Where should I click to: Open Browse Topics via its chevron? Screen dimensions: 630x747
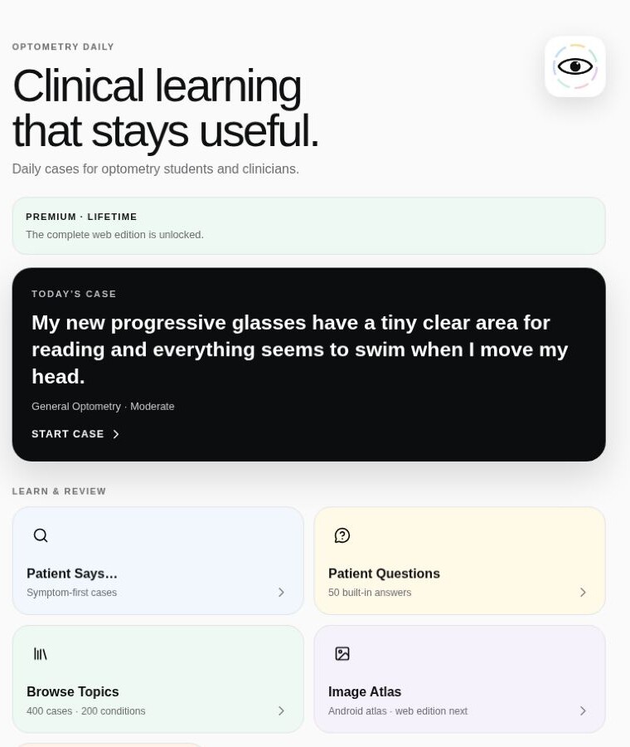(281, 710)
